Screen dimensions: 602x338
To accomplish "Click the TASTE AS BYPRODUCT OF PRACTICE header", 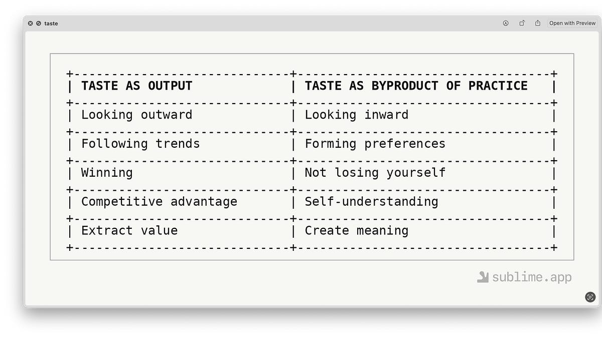I will click(x=416, y=86).
